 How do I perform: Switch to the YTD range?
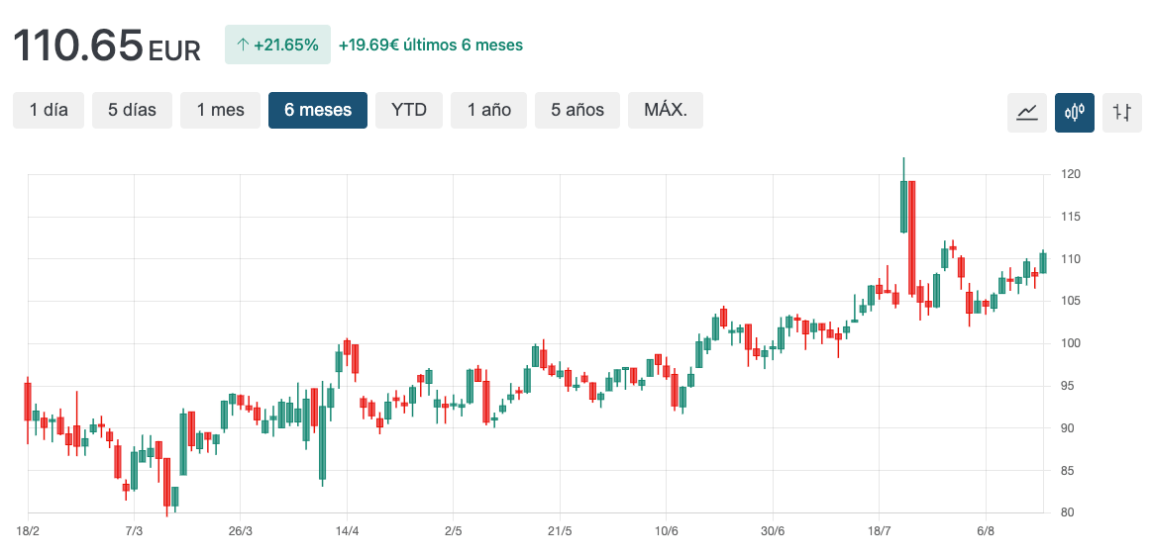(x=409, y=110)
